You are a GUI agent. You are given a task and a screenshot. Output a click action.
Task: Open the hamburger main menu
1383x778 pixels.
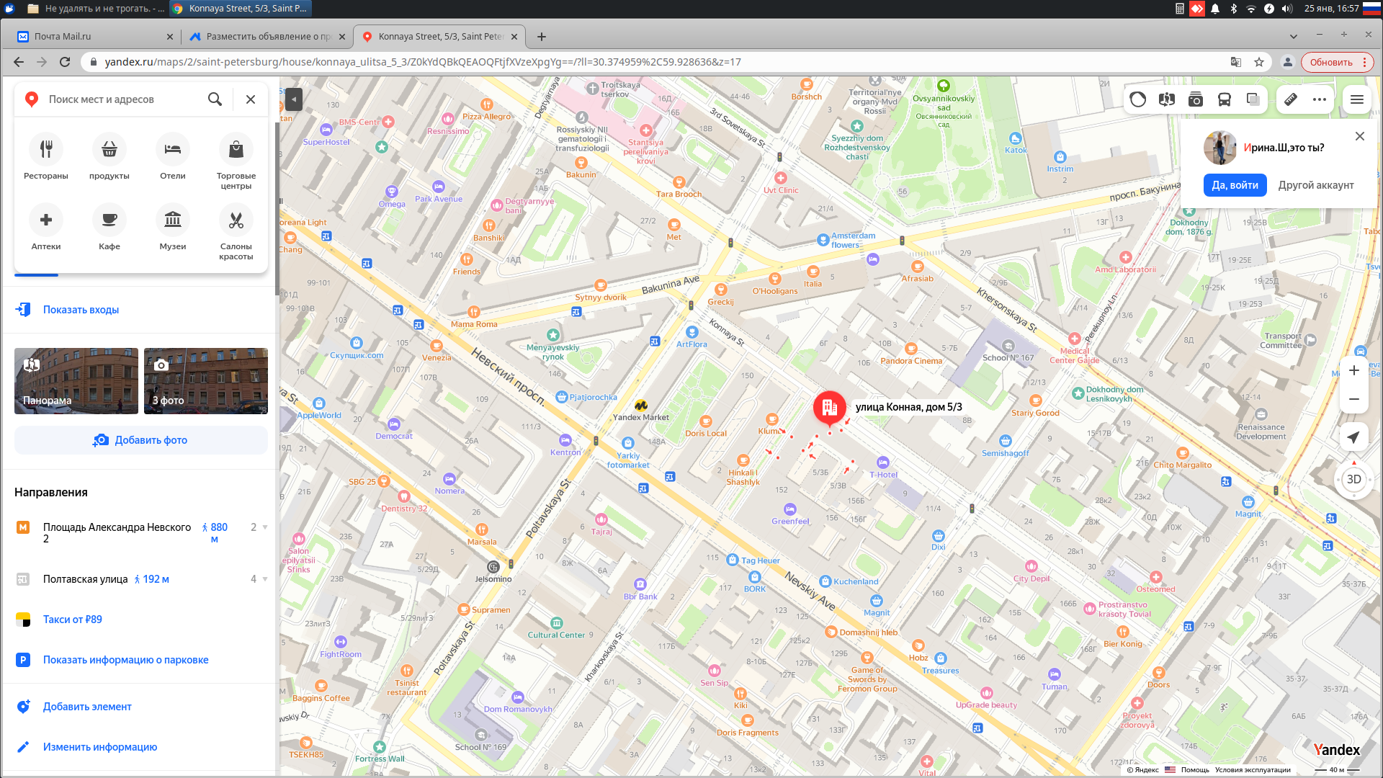pos(1357,99)
